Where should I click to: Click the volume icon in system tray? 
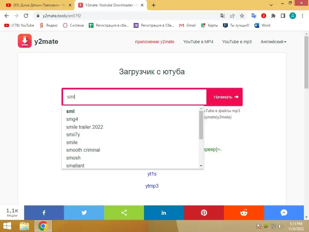[281, 226]
